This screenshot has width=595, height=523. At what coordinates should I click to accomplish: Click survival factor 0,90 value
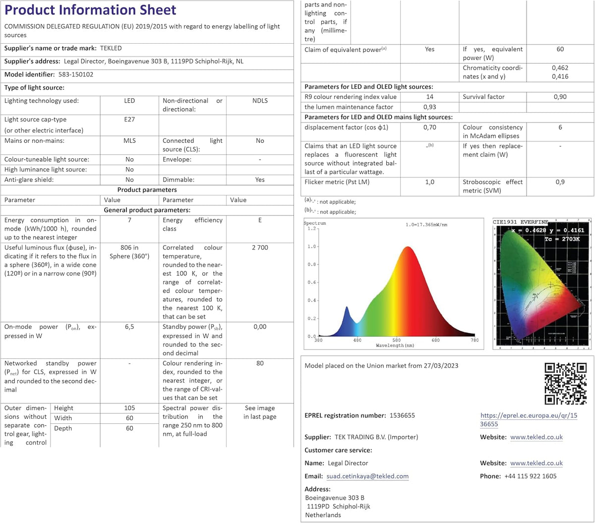coord(560,97)
